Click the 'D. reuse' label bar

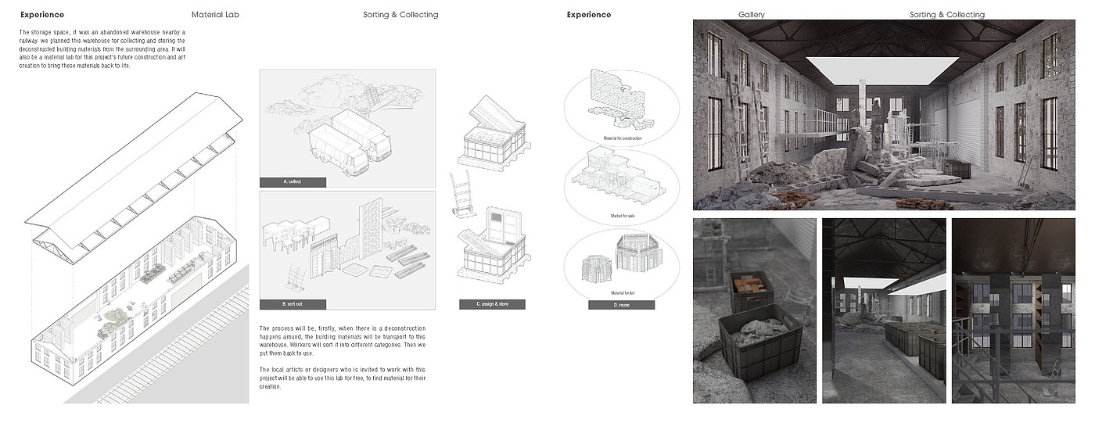[621, 304]
